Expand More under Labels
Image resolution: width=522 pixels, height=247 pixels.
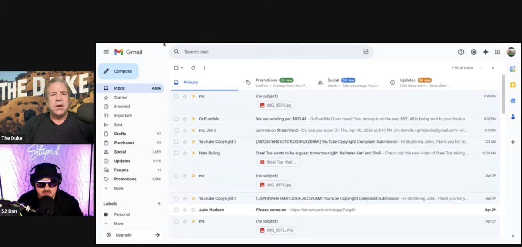pyautogui.click(x=118, y=224)
